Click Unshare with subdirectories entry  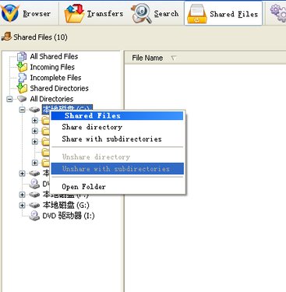(x=118, y=169)
